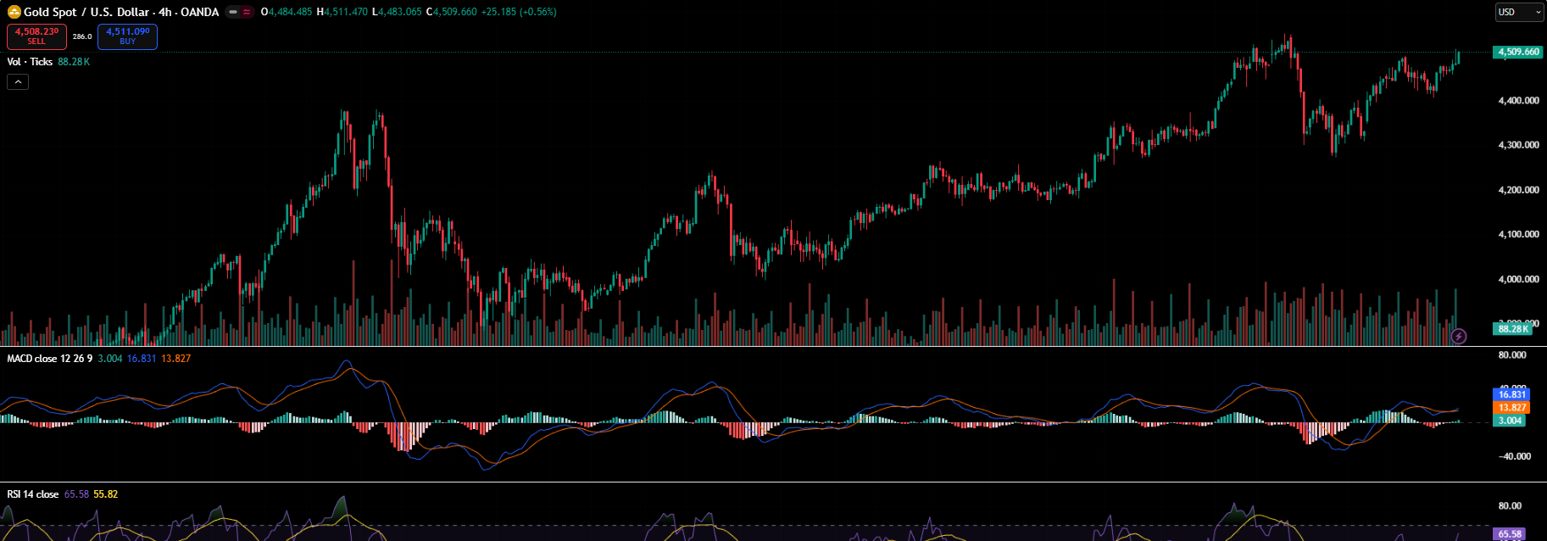Click the 4,300.000 price axis label
The width and height of the screenshot is (1547, 541).
1518,145
